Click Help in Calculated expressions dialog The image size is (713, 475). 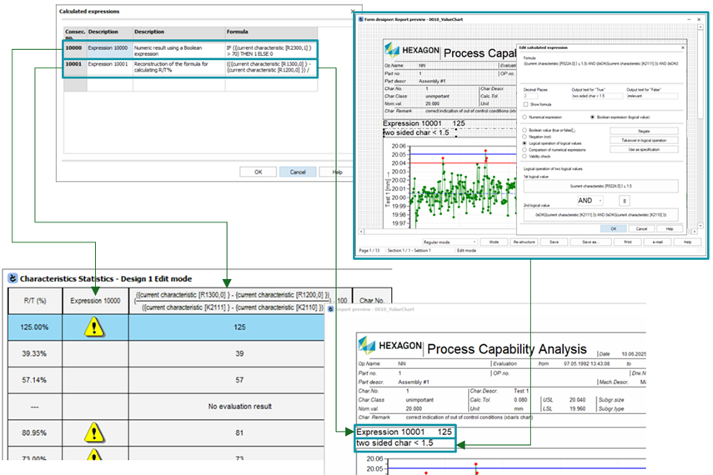[x=337, y=172]
